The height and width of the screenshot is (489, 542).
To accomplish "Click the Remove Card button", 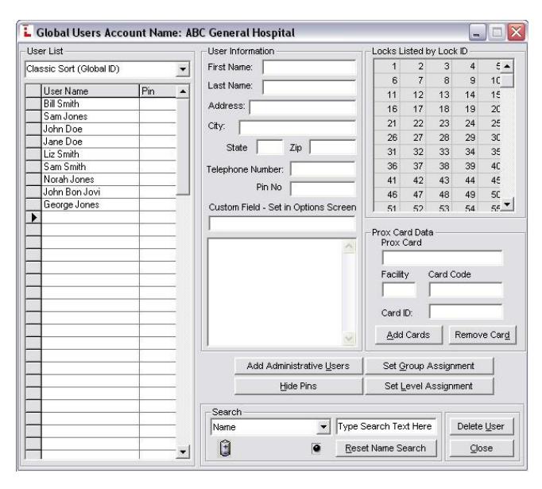I will coord(482,335).
